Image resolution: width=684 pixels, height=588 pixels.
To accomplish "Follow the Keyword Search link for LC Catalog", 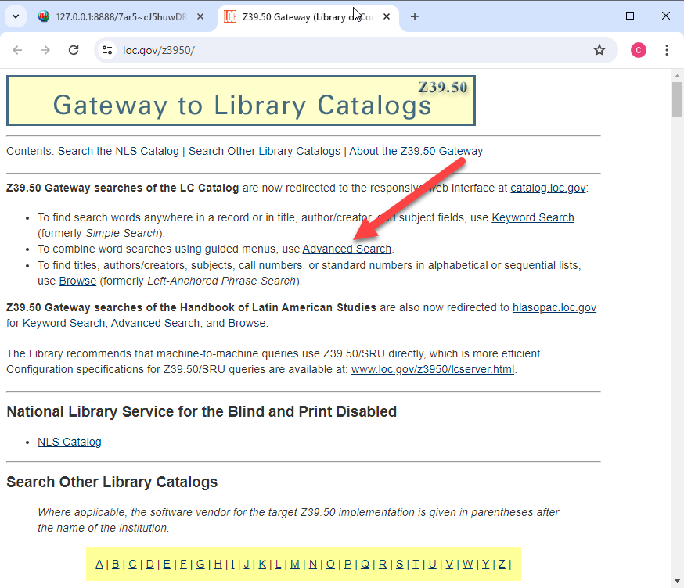I will pos(532,217).
